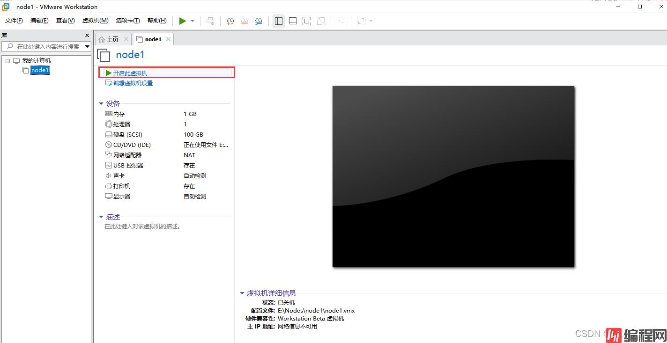Open the CD/DVD (IDE) device entry

pos(132,145)
